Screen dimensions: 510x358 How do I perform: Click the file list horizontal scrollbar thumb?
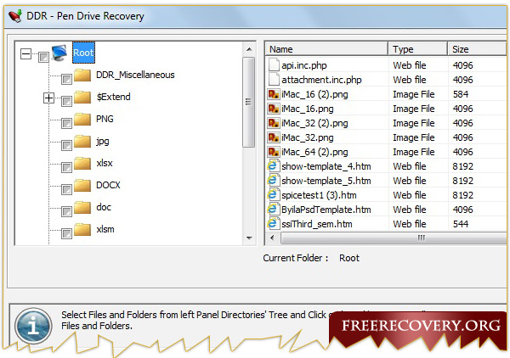(x=394, y=238)
